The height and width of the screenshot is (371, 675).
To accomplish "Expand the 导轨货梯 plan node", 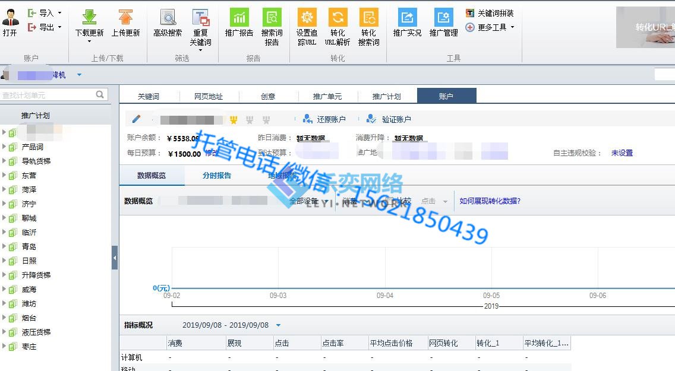I will [x=4, y=161].
